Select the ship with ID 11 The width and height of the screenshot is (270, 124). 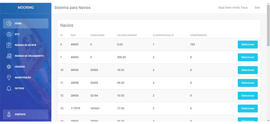[248, 83]
